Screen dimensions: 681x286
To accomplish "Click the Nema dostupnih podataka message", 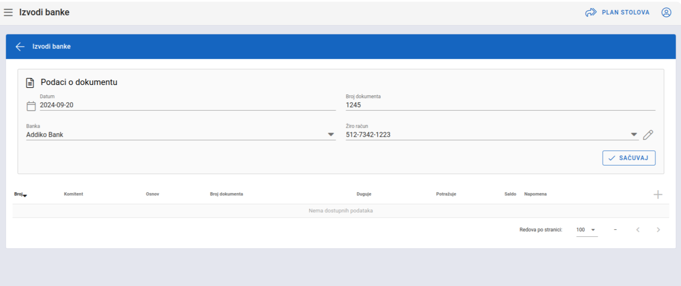I will pos(341,211).
